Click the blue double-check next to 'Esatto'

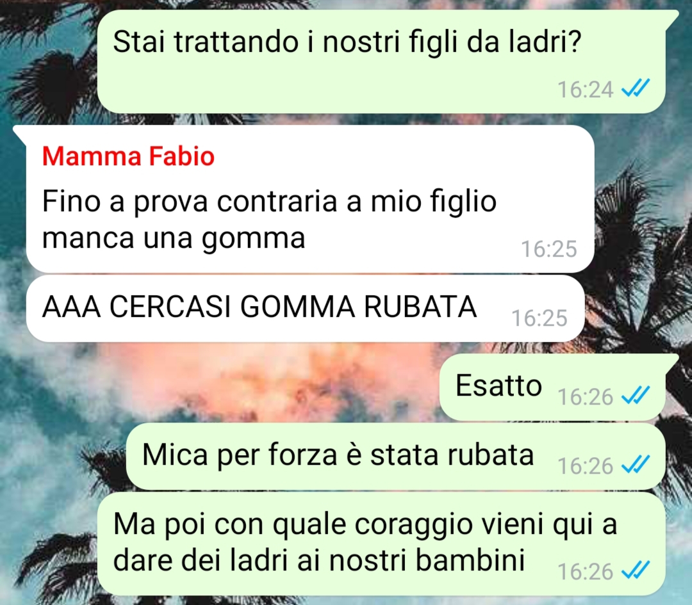636,396
